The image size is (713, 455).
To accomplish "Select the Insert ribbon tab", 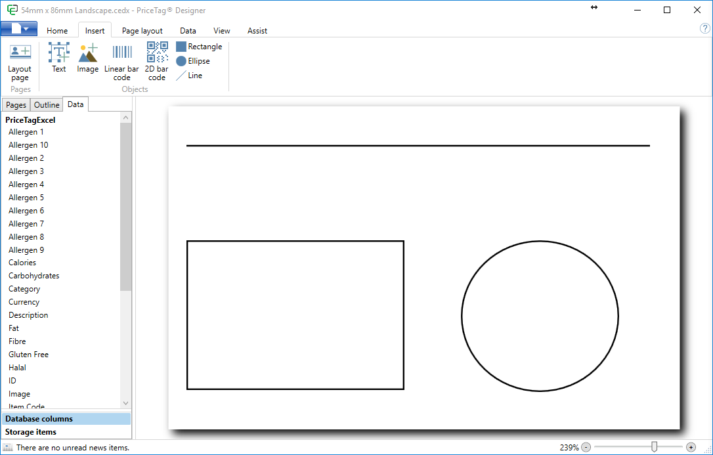I will [95, 30].
